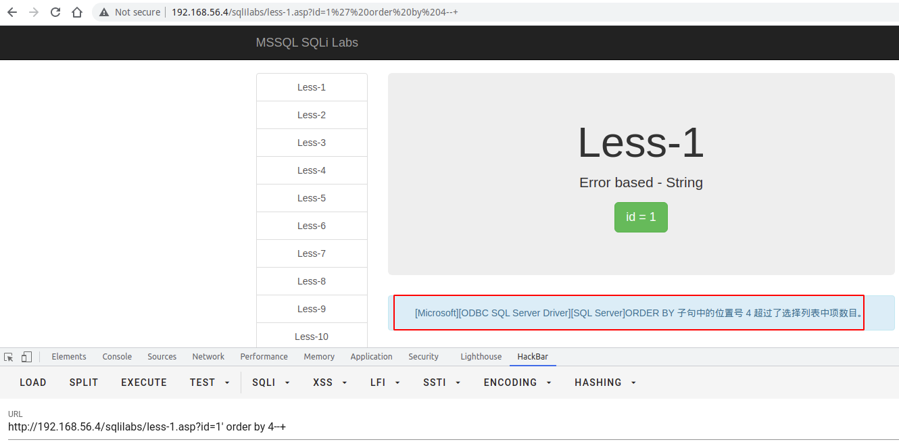Open the Less-1 lesson link
Image resolution: width=899 pixels, height=442 pixels.
point(312,87)
